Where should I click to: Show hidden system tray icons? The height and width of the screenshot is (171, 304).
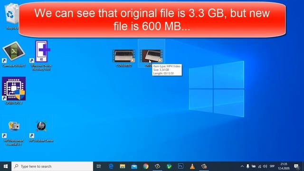click(242, 166)
